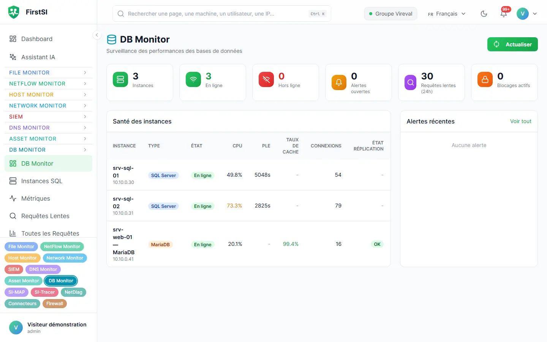Open the Voir tout alerts link
This screenshot has height=342, width=547.
tap(521, 121)
